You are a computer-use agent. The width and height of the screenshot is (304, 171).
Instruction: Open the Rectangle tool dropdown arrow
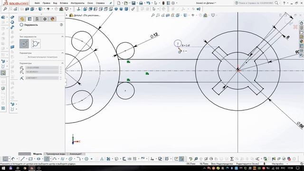(34, 159)
